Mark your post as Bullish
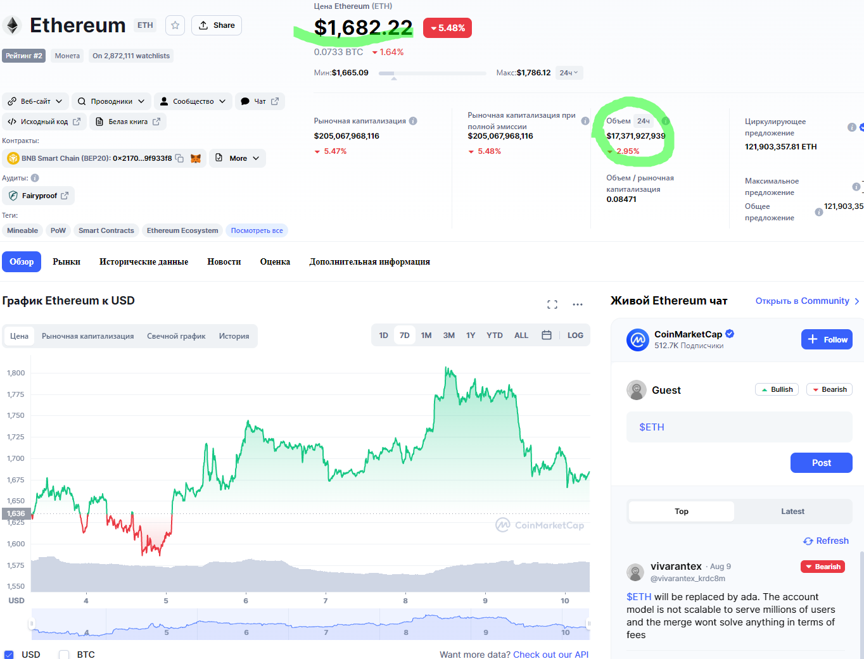Viewport: 864px width, 659px height. (x=777, y=389)
